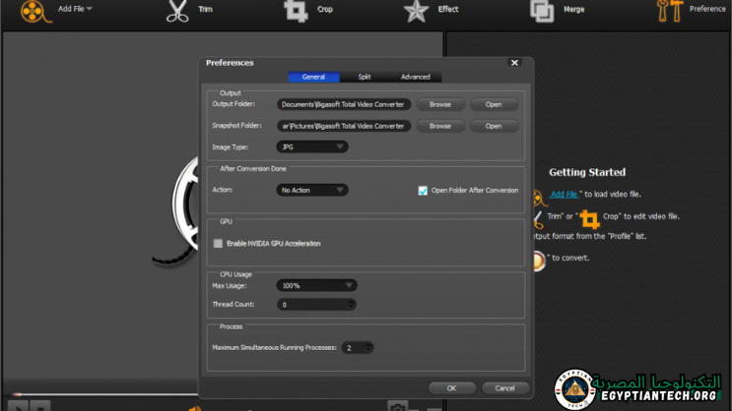This screenshot has height=411, width=732.
Task: Adjust the Thread Count spinner
Action: pyautogui.click(x=351, y=304)
